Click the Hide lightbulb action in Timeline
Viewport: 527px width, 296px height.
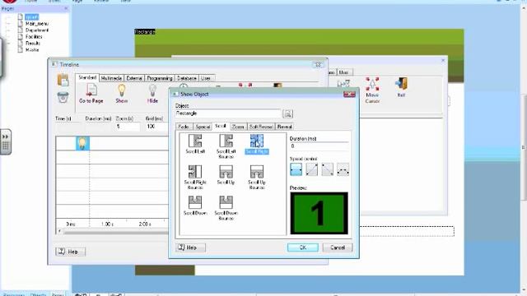click(152, 94)
